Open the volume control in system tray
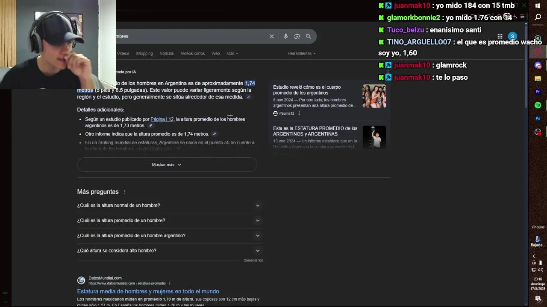 click(541, 269)
